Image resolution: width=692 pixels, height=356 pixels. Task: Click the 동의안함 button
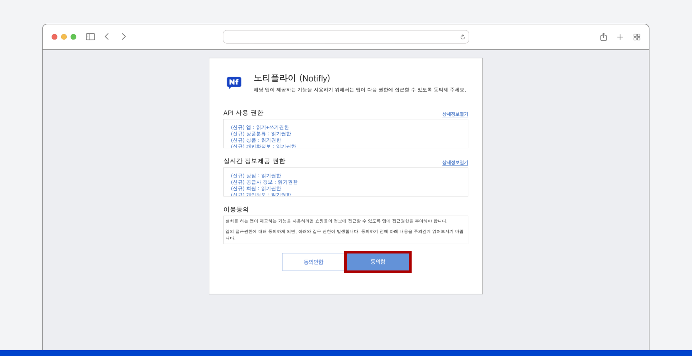pyautogui.click(x=314, y=262)
